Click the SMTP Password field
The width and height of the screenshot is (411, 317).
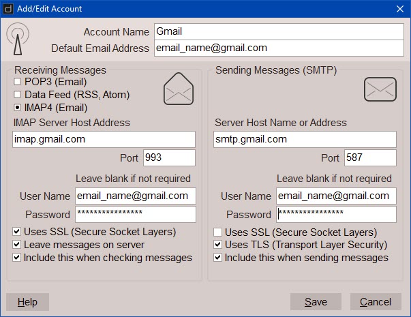(336, 214)
